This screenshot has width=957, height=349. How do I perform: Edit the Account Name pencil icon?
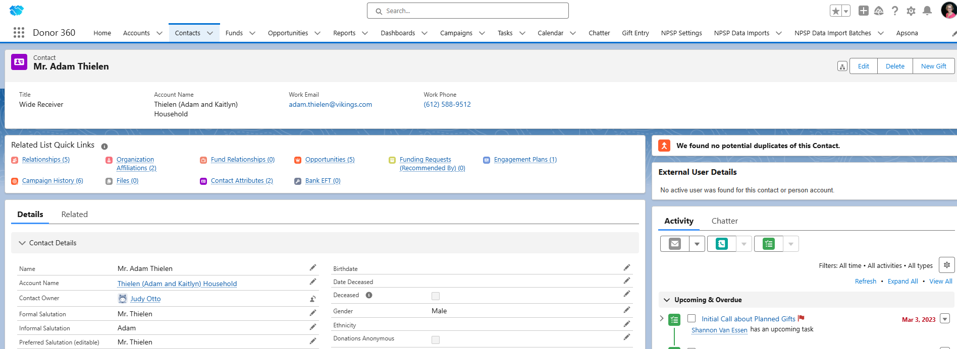(x=313, y=282)
